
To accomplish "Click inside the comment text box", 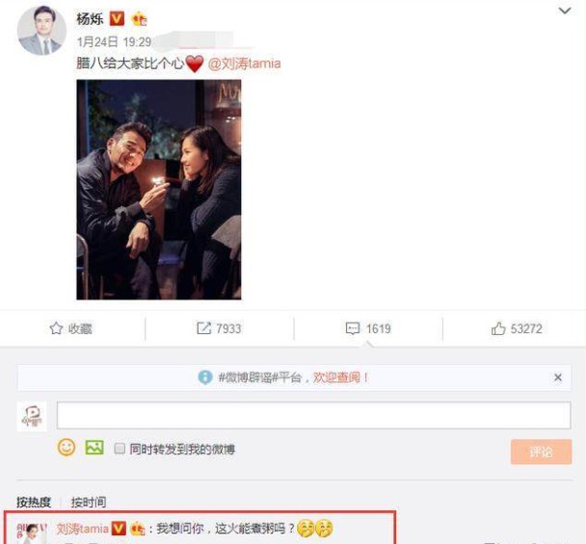I will click(314, 415).
